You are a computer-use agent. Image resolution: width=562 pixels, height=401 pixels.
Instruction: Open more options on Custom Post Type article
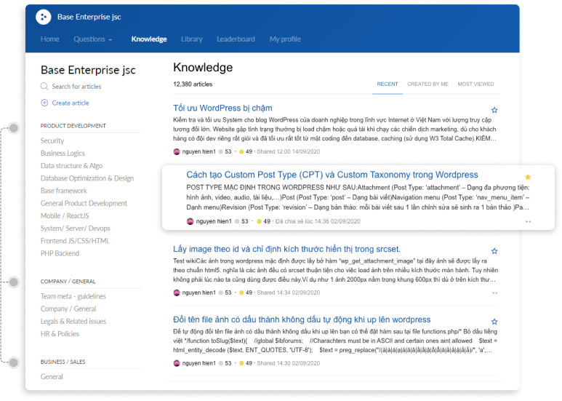point(528,222)
